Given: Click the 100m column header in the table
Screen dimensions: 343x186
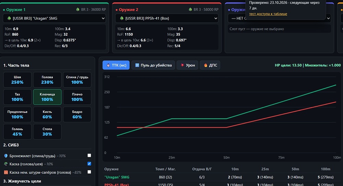Looking at the screenshot, I should 326,169.
